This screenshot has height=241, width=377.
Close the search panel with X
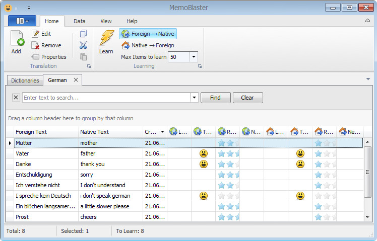point(16,98)
